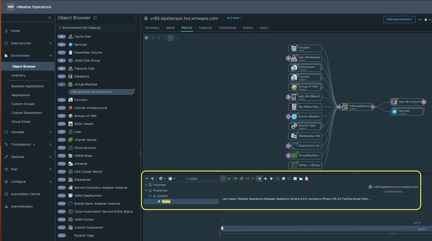Refresh the metric charts
The image size is (432, 241).
point(289,179)
